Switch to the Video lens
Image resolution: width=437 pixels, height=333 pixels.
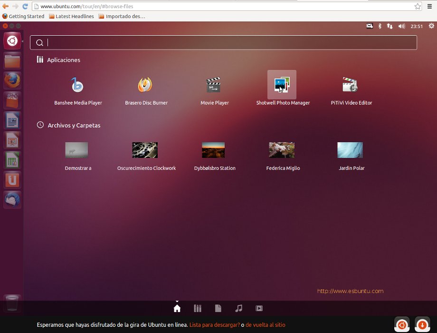(259, 308)
